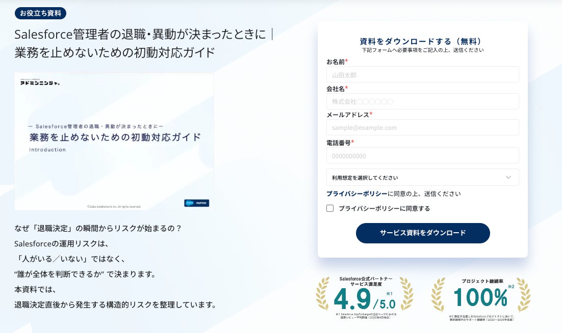This screenshot has height=333, width=562.
Task: Open the guide cover thumbnail image
Action: pos(114,141)
